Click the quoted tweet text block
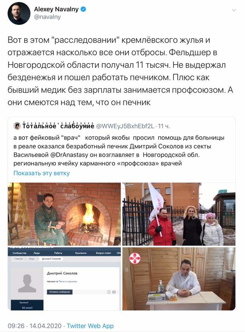This screenshot has height=332, width=245. coord(119,151)
